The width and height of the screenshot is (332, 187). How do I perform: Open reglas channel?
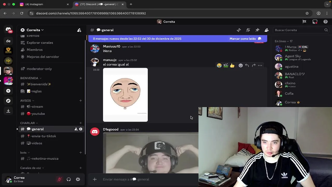coord(51,91)
